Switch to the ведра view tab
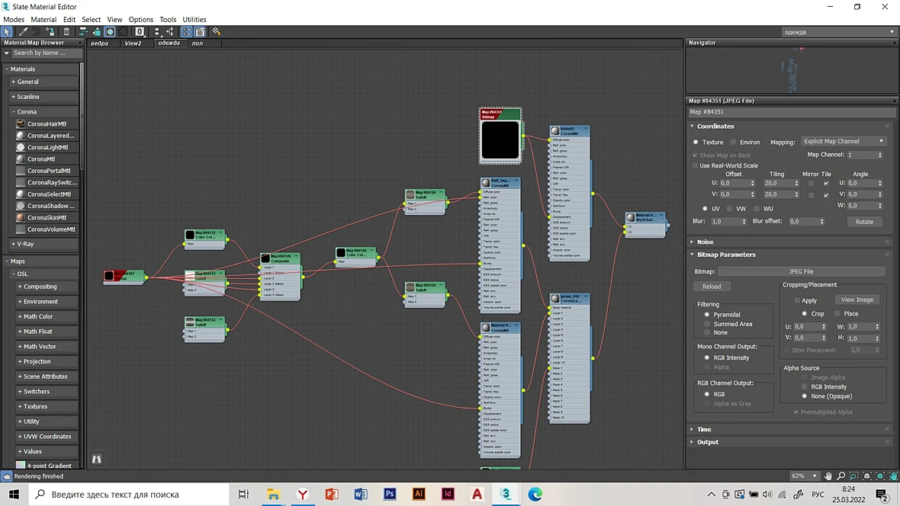 99,43
